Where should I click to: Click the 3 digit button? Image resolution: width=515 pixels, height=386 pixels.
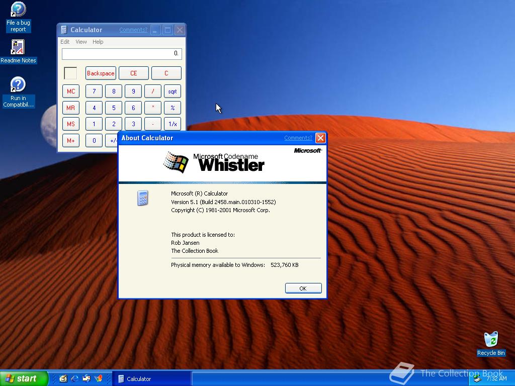(x=133, y=124)
